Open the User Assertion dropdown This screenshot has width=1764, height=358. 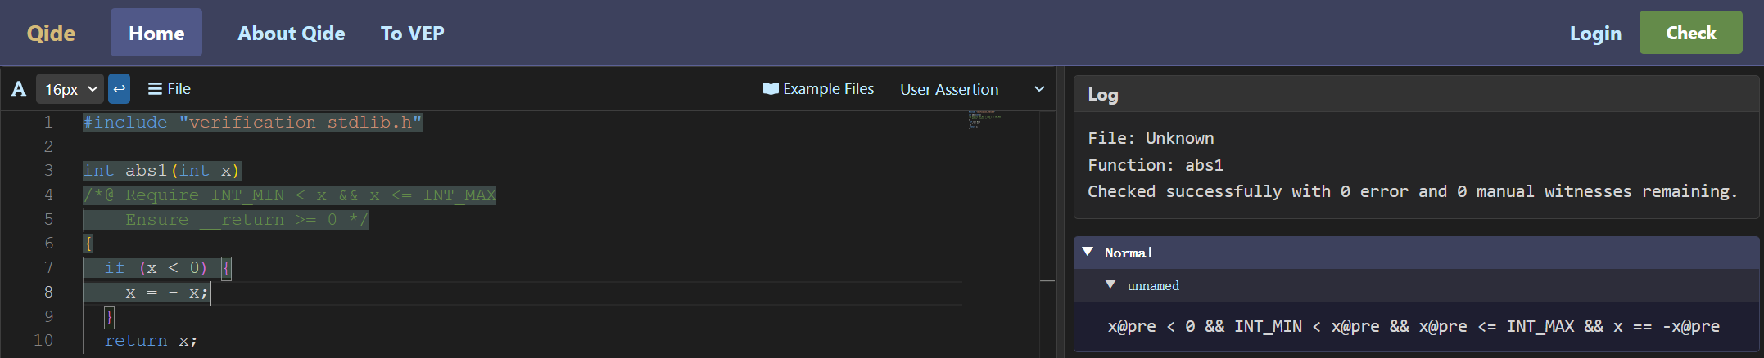tap(971, 89)
